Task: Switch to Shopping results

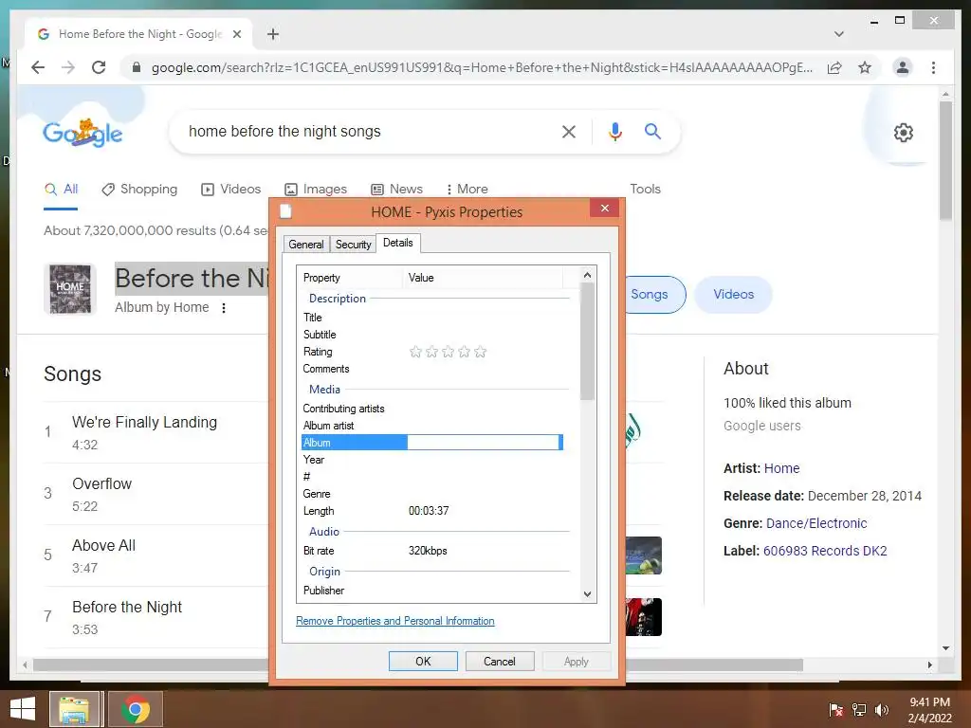Action: click(x=139, y=189)
